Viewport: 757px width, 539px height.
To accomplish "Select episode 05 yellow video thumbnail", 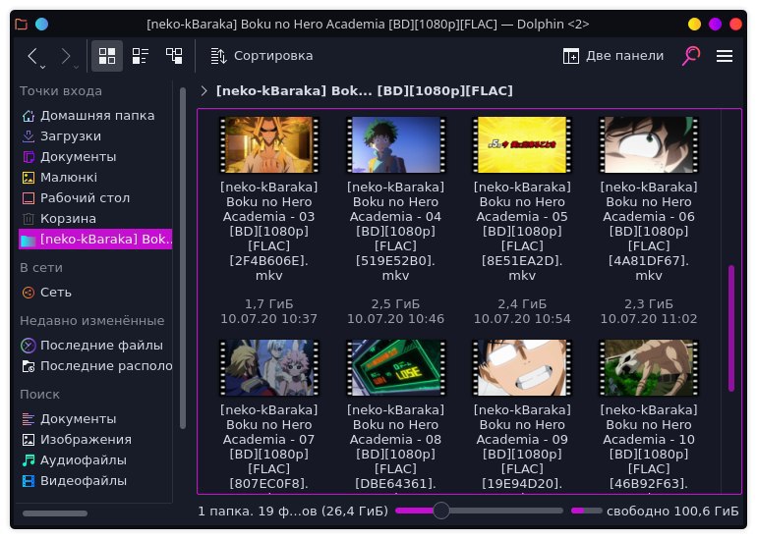I will point(522,144).
